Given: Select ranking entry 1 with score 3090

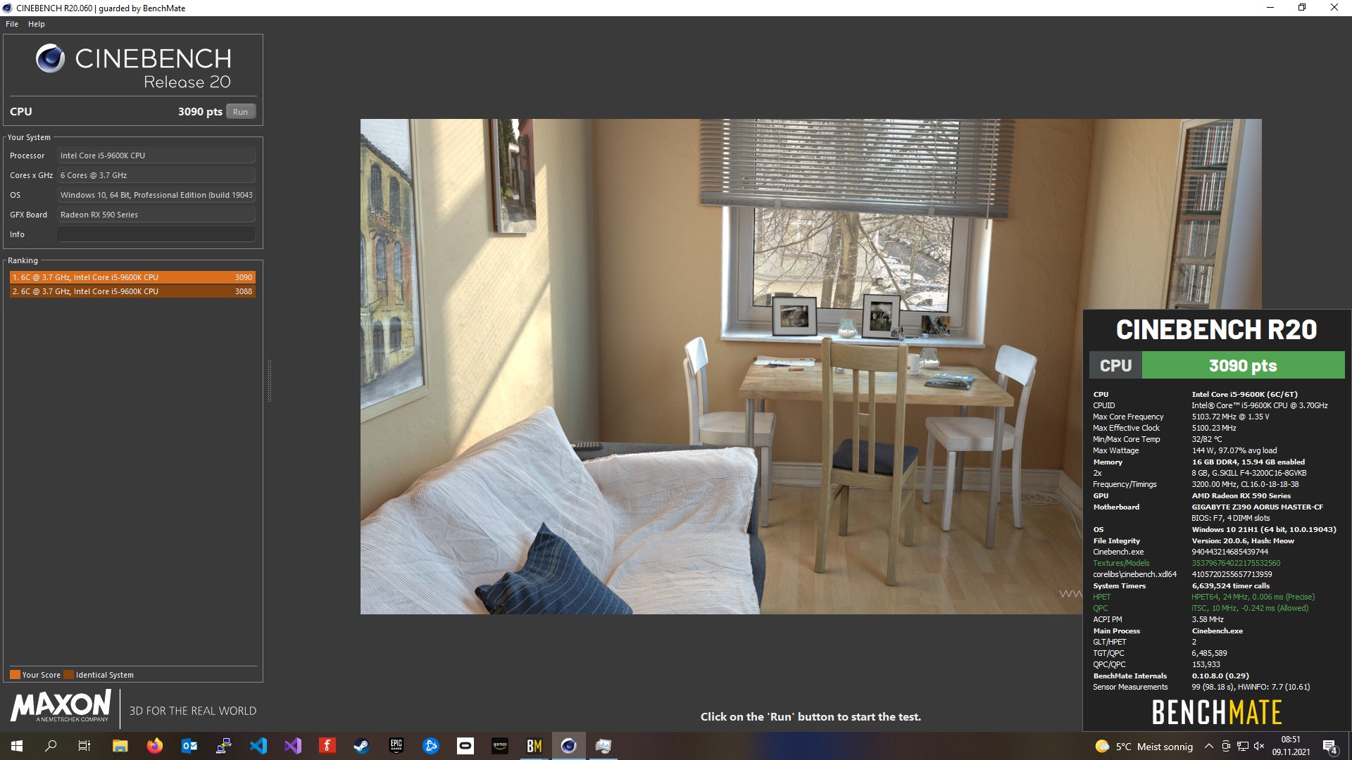Looking at the screenshot, I should pos(132,277).
